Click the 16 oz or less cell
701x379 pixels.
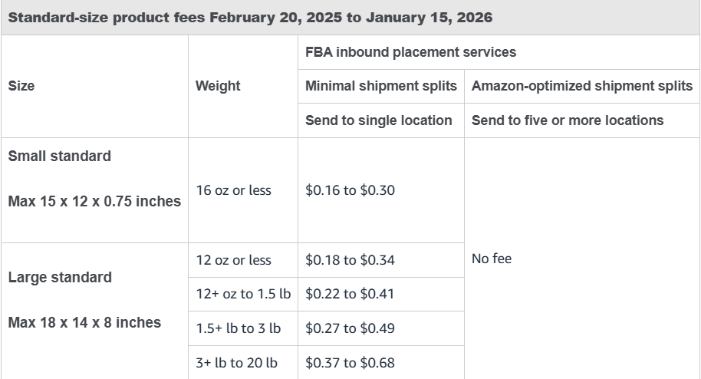(233, 190)
